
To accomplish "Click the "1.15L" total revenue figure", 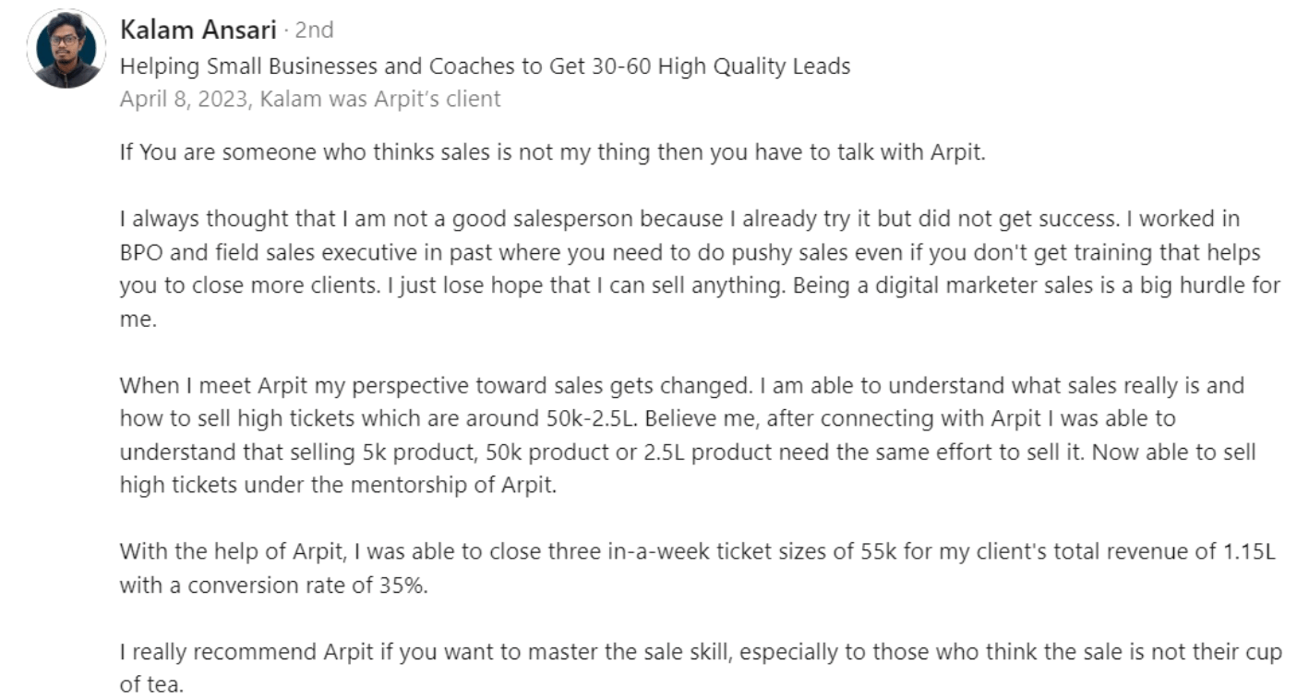I will (x=1251, y=551).
